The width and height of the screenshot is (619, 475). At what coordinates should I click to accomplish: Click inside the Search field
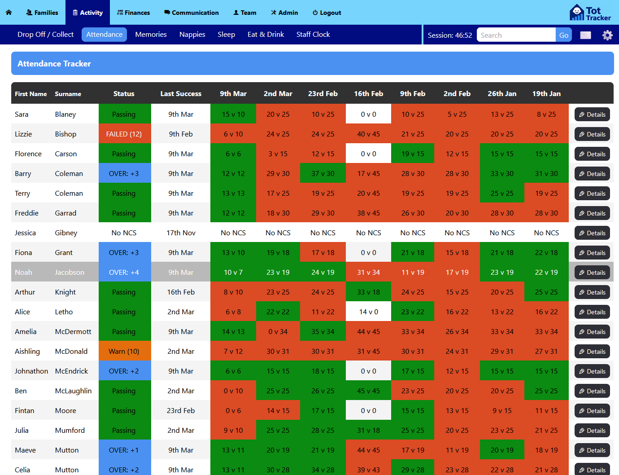[516, 35]
